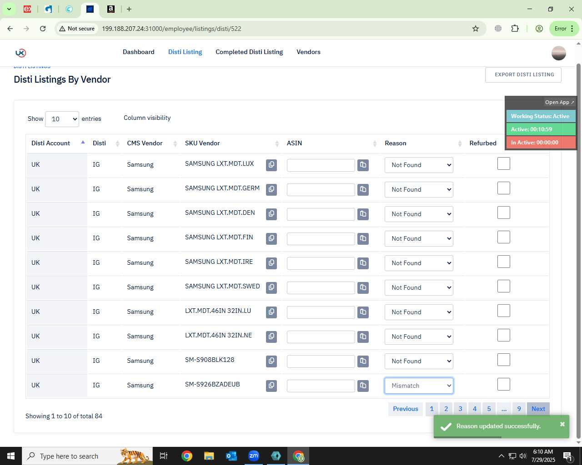
Task: Paste ASIN for SM-S926BZADEUB row
Action: pyautogui.click(x=363, y=386)
